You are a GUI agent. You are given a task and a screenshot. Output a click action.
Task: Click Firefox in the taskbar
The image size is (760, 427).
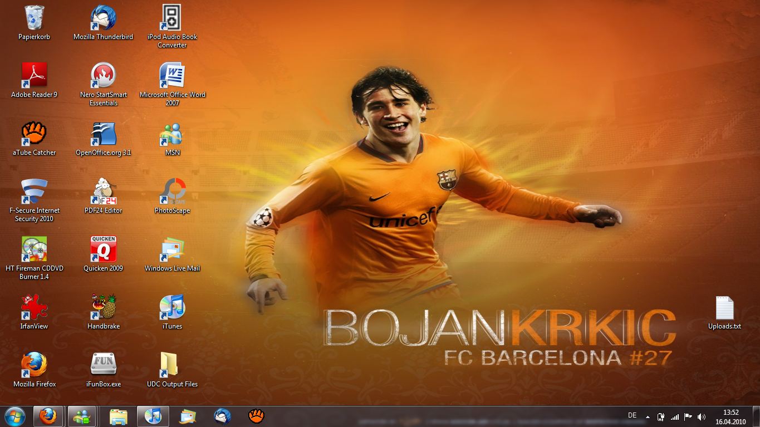click(48, 416)
